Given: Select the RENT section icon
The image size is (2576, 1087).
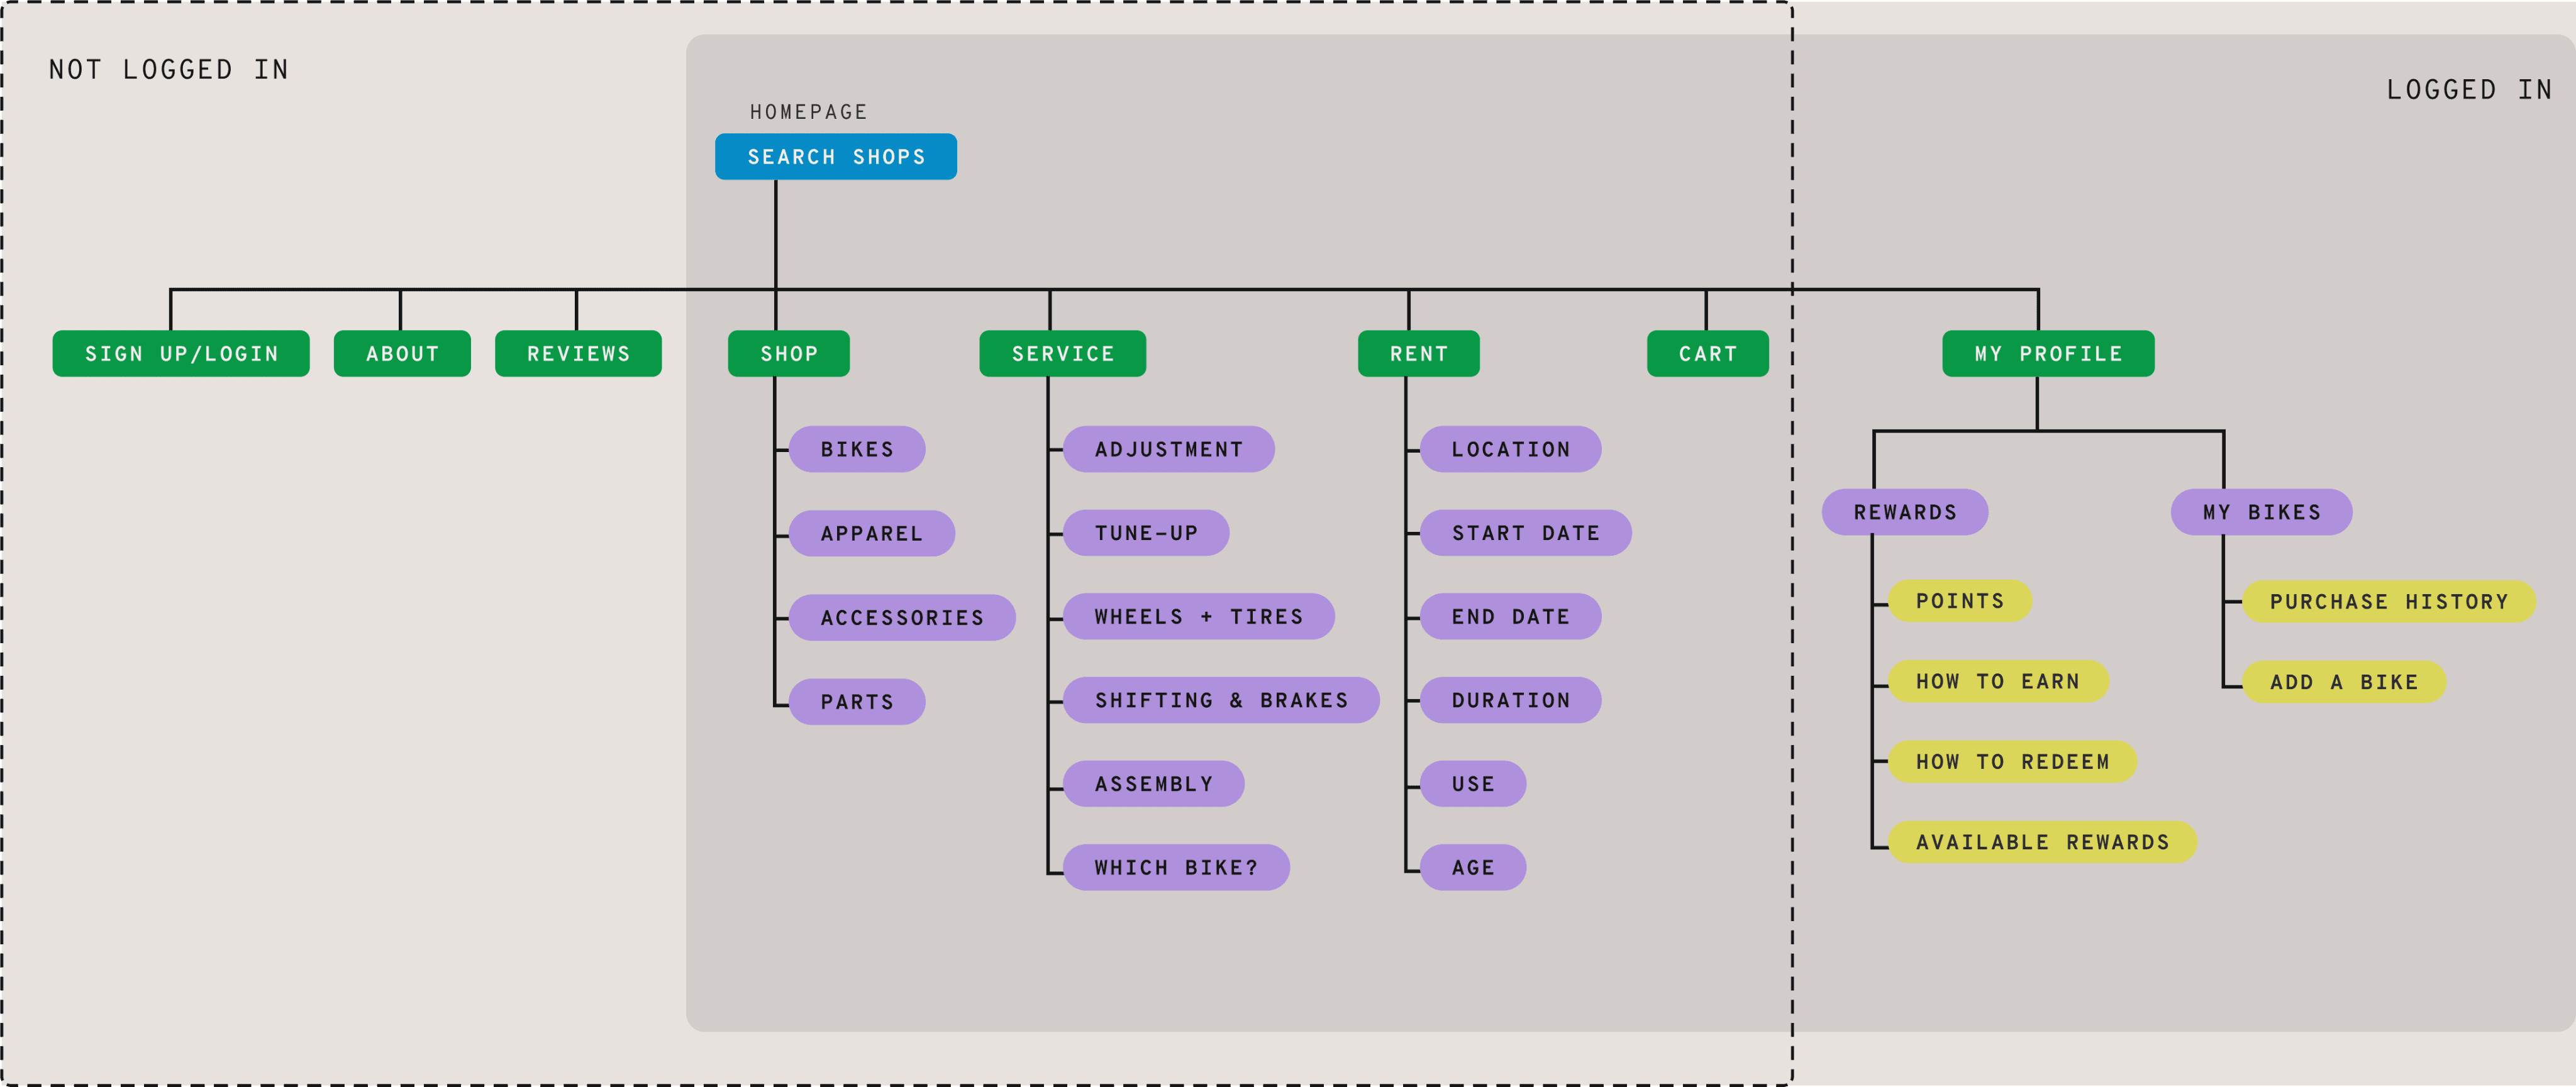Looking at the screenshot, I should click(x=1416, y=351).
